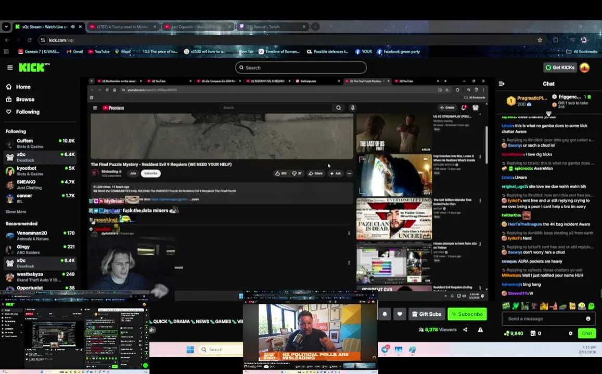Go back using browser back arrow
This screenshot has width=602, height=374.
point(7,40)
